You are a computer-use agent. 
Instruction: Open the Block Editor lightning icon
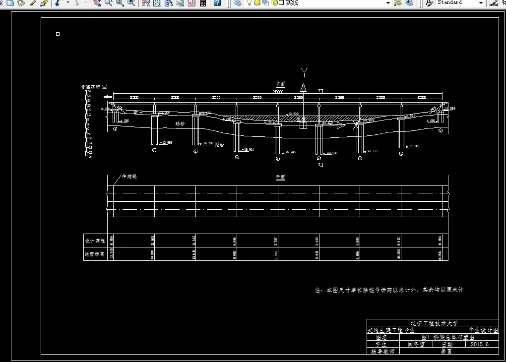pos(44,3)
